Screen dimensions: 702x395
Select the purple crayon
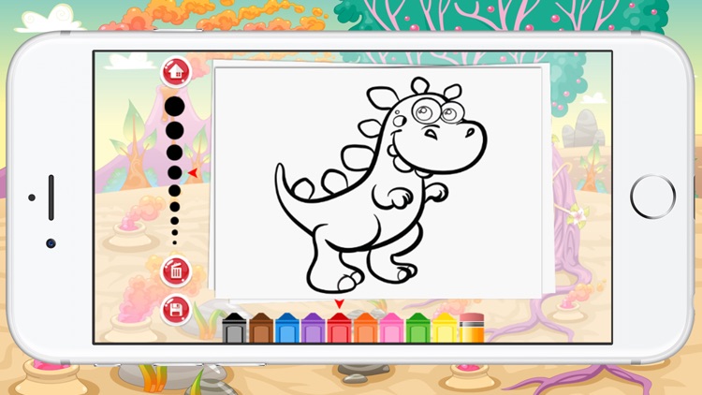click(313, 328)
